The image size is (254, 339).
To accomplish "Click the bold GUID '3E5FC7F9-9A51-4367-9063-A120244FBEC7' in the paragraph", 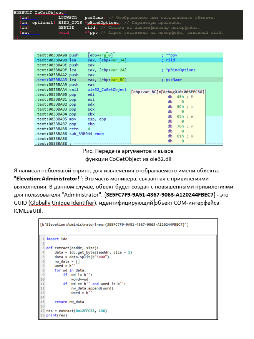I will point(160,195).
